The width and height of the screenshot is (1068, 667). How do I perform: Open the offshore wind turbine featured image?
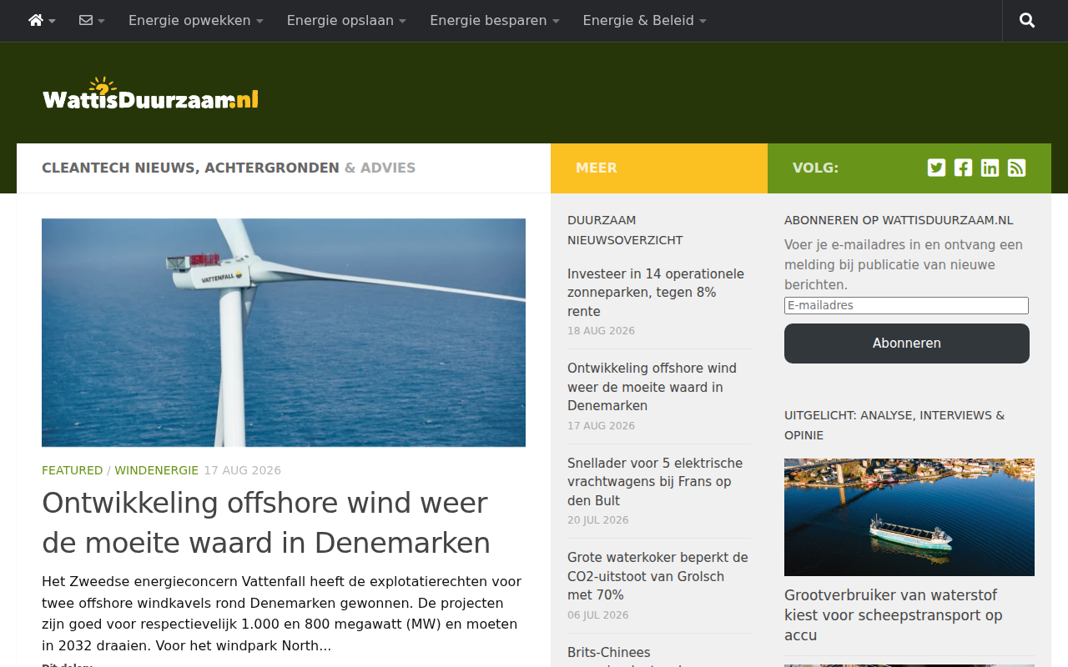pyautogui.click(x=284, y=333)
